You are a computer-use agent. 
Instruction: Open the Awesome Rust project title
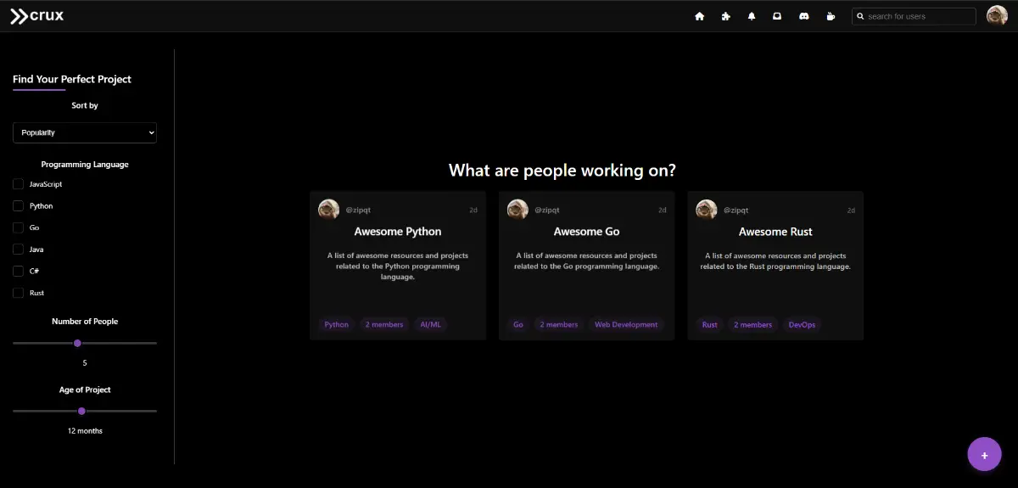coord(775,232)
